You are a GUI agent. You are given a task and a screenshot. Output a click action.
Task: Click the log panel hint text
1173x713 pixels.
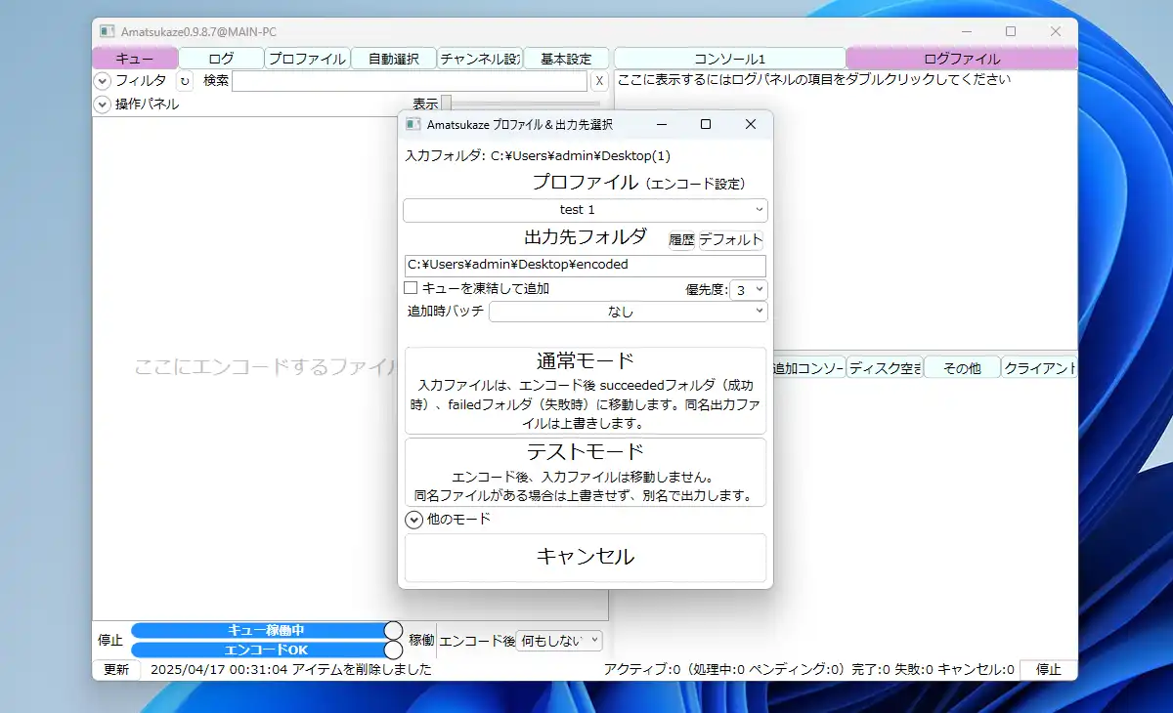[813, 80]
